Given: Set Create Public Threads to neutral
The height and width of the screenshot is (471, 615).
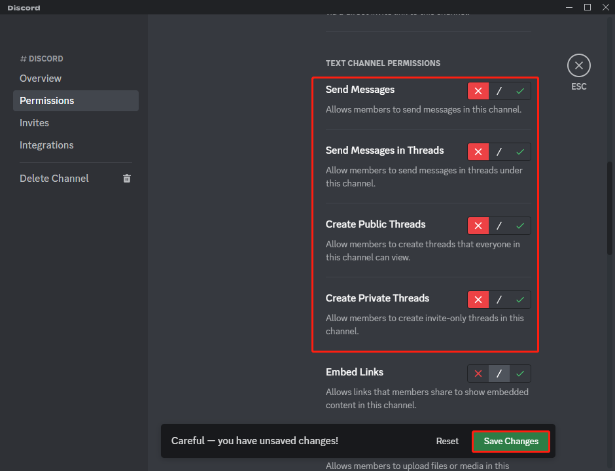Looking at the screenshot, I should 499,226.
